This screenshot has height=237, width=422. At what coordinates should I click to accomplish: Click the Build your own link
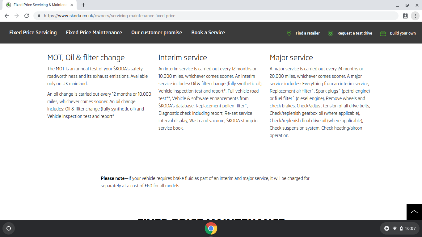403,33
